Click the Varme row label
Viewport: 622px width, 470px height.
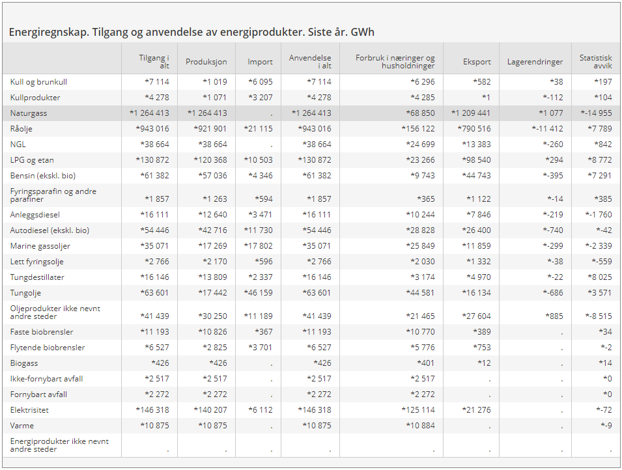click(x=21, y=426)
